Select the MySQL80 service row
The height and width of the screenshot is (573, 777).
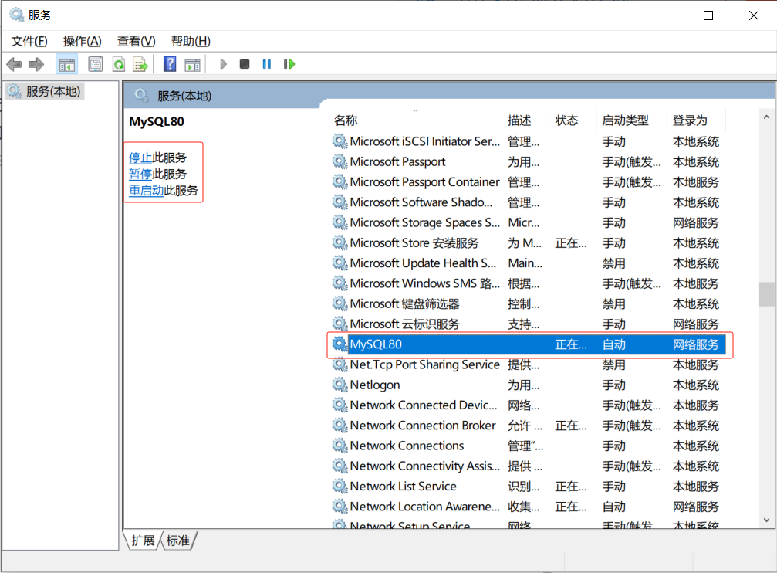(529, 344)
